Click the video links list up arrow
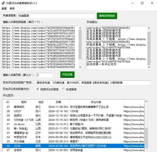157x152 pixels. (x=80, y=28)
